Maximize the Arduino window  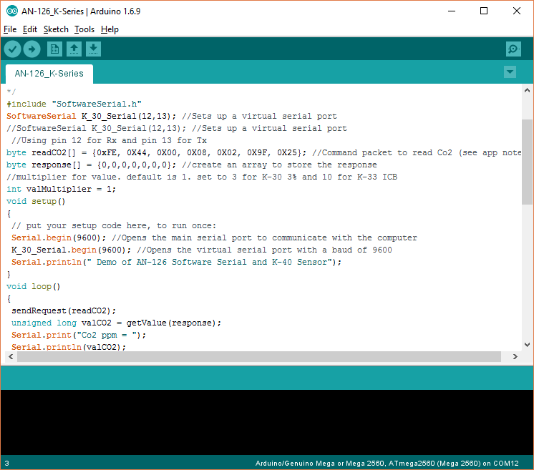pos(484,11)
